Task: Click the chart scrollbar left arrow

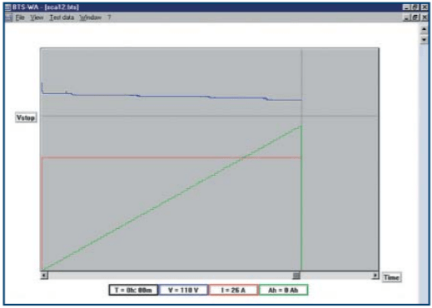Action: [x=44, y=276]
